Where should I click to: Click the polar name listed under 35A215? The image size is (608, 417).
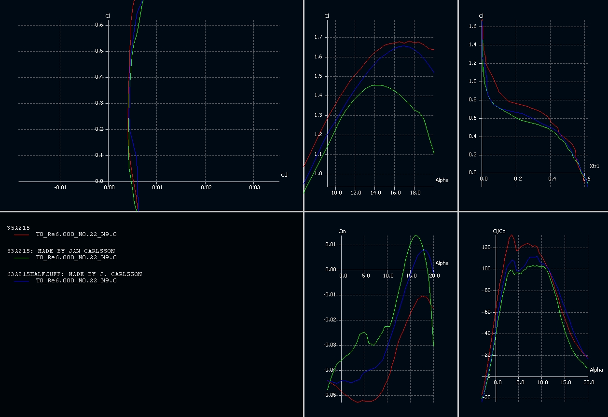76,235
